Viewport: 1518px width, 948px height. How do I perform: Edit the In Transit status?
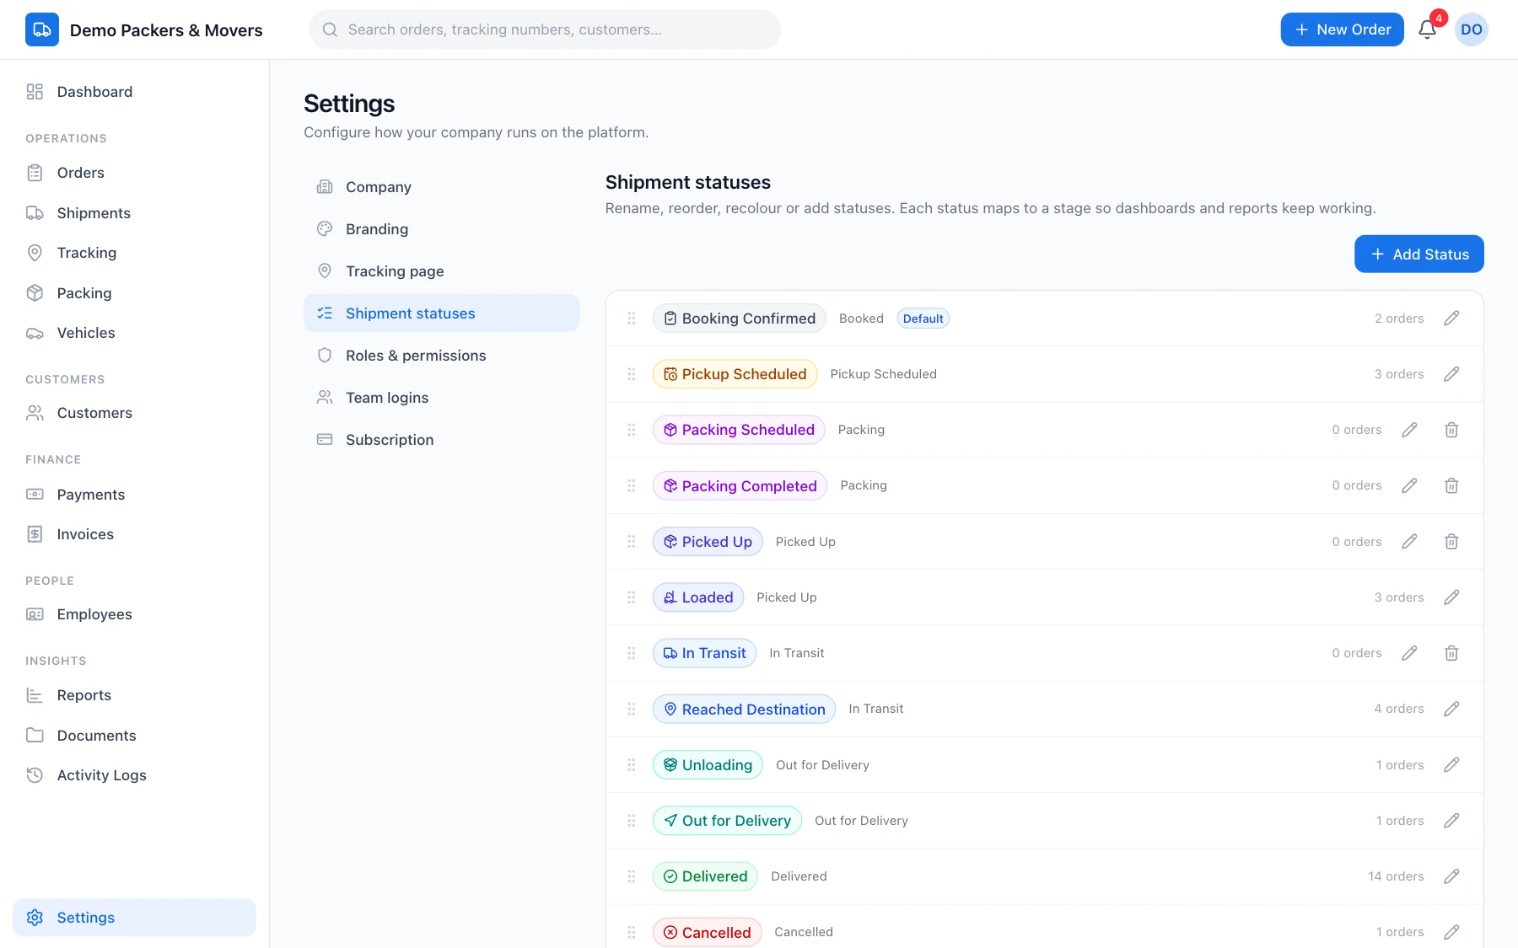(x=1409, y=653)
